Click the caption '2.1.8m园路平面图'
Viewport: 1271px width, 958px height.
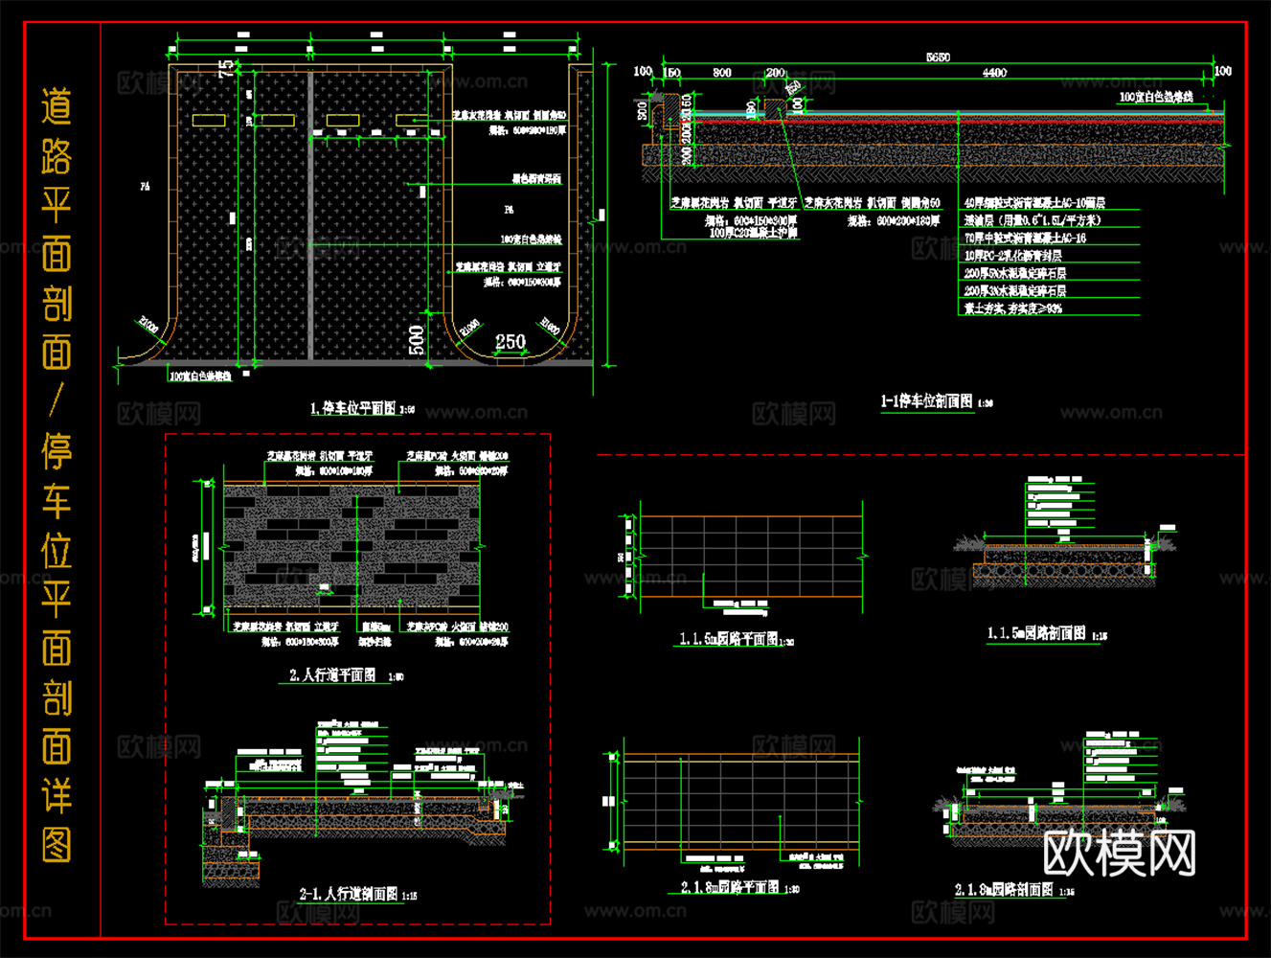click(729, 888)
